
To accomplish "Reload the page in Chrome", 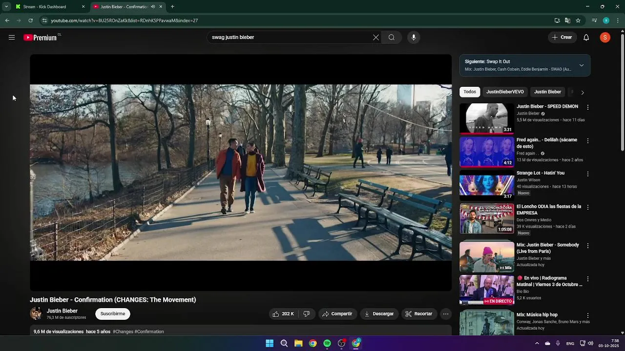I will coord(30,20).
